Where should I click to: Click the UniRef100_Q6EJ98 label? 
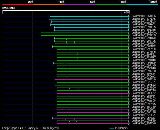tap(143, 112)
